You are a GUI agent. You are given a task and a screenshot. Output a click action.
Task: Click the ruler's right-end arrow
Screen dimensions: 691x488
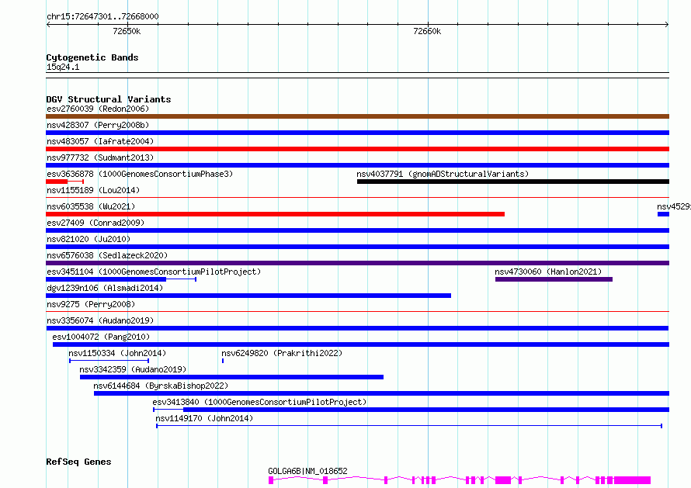(x=667, y=25)
